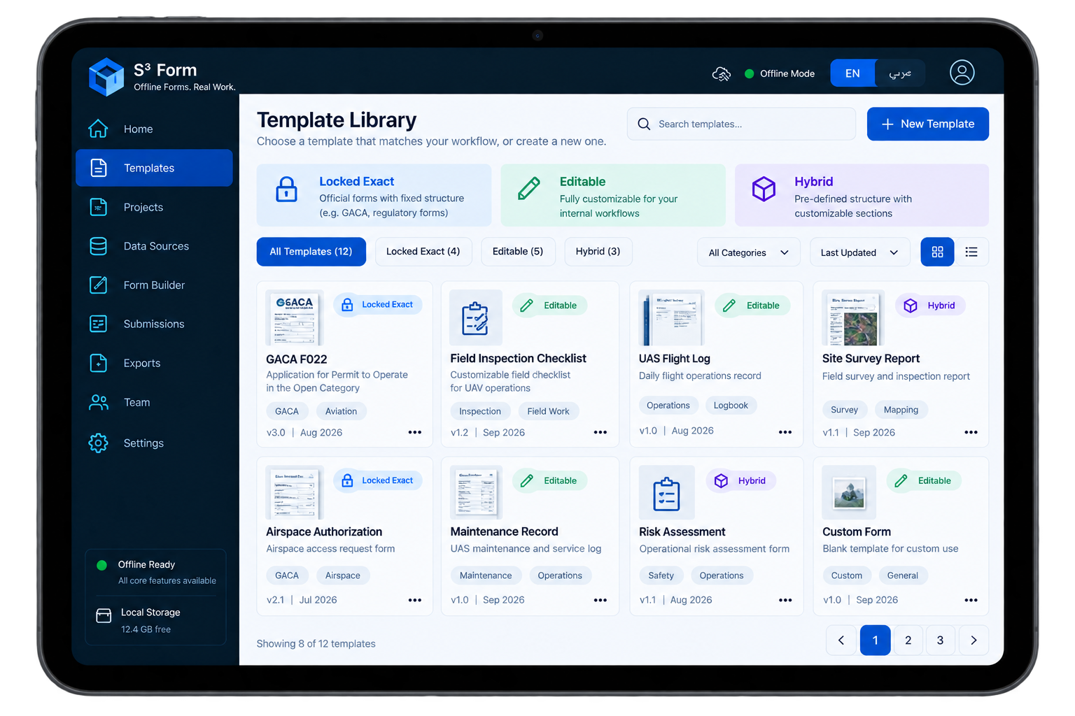Switch language to Arabic
This screenshot has height=716, width=1075.
pos(900,73)
